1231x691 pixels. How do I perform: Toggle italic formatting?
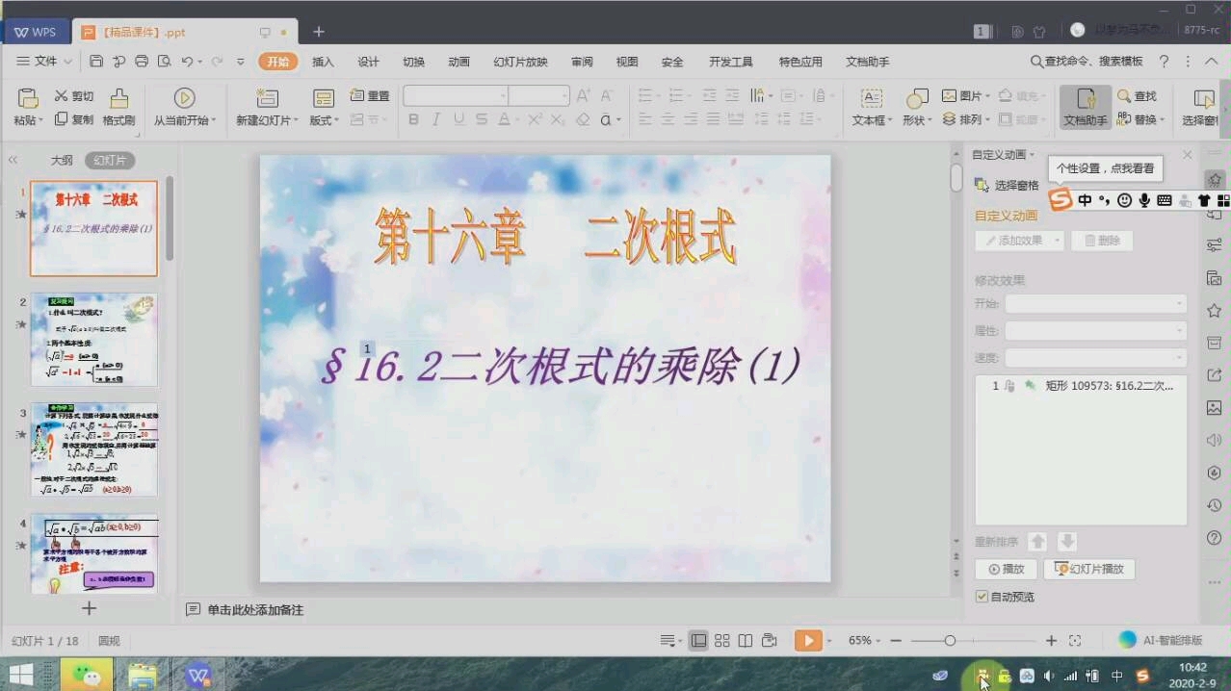(435, 117)
